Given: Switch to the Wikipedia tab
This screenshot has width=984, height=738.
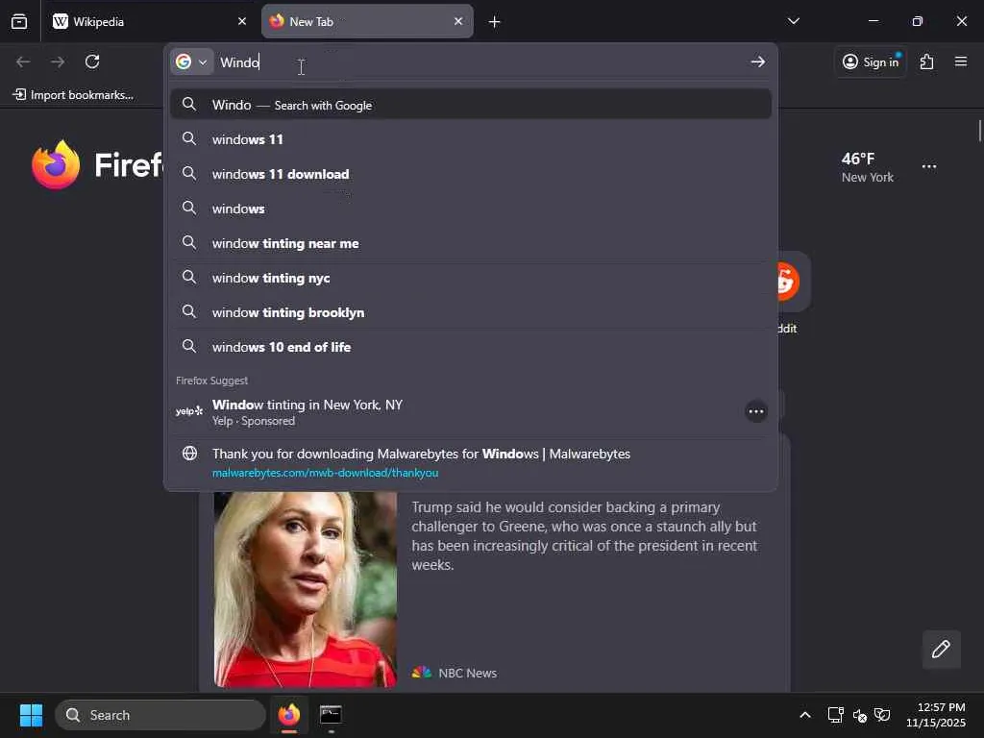Looking at the screenshot, I should click(x=149, y=21).
